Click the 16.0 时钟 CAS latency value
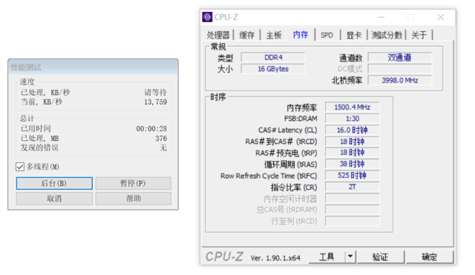This screenshot has width=475, height=275. point(353,130)
